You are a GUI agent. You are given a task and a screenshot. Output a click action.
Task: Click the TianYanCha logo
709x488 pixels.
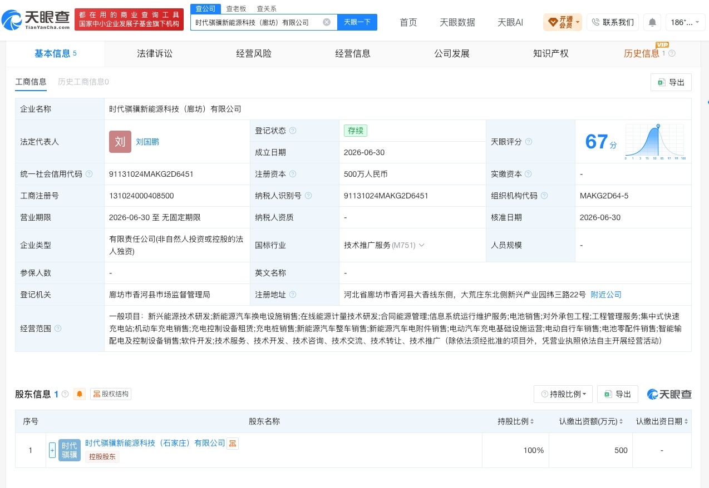36,19
